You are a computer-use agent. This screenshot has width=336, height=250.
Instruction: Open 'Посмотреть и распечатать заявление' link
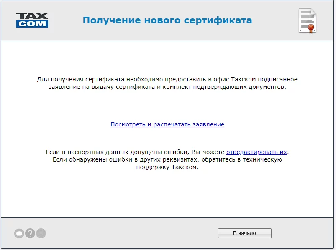click(x=167, y=124)
